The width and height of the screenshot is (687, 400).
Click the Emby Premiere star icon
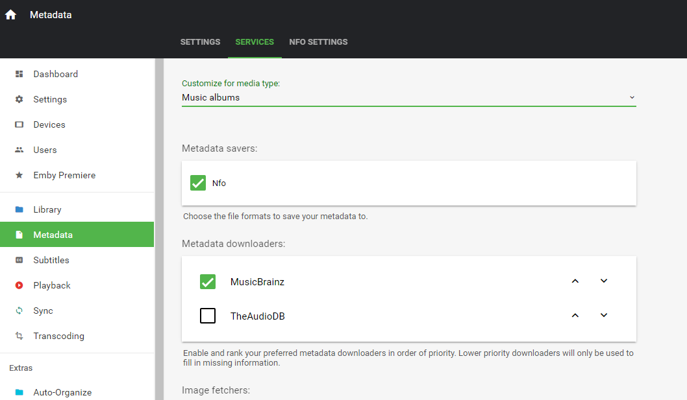pos(19,175)
